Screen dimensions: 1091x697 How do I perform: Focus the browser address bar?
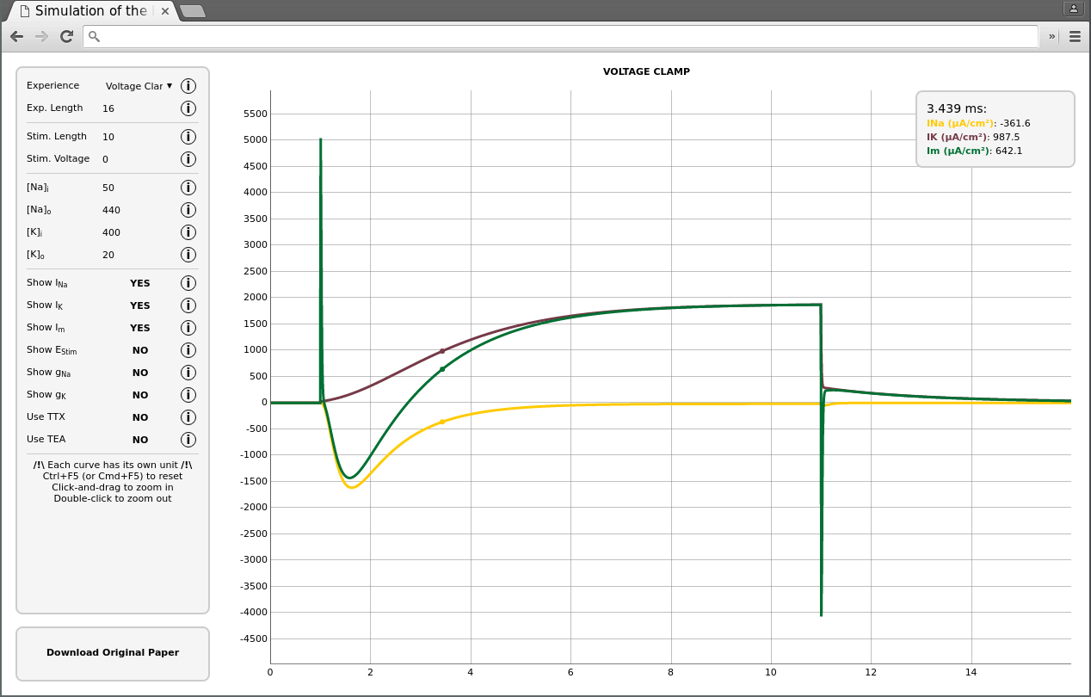click(x=561, y=36)
